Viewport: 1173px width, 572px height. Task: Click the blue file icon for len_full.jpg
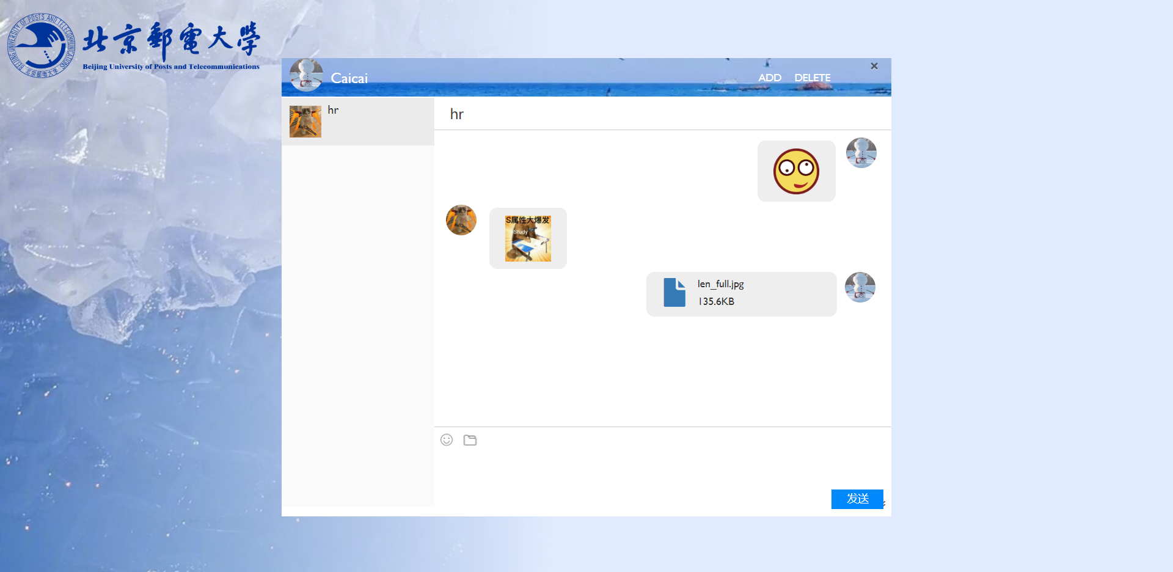pos(674,293)
